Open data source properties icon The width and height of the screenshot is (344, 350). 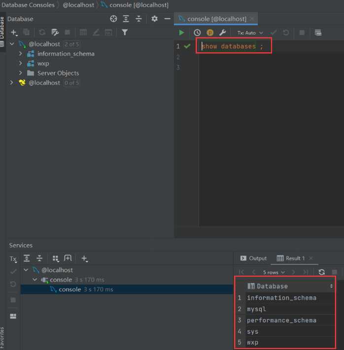55,32
